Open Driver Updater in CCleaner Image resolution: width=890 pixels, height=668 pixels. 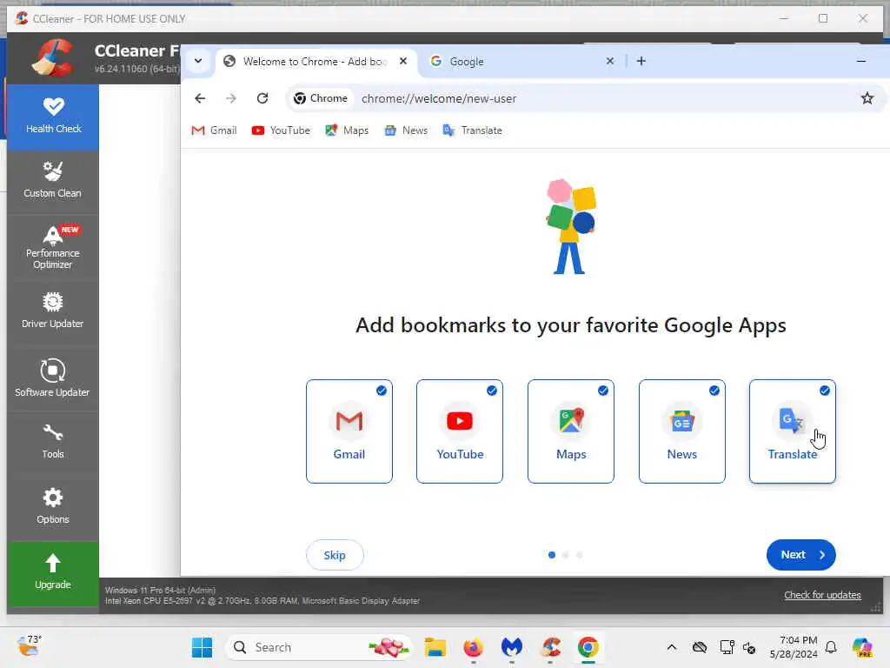tap(53, 311)
